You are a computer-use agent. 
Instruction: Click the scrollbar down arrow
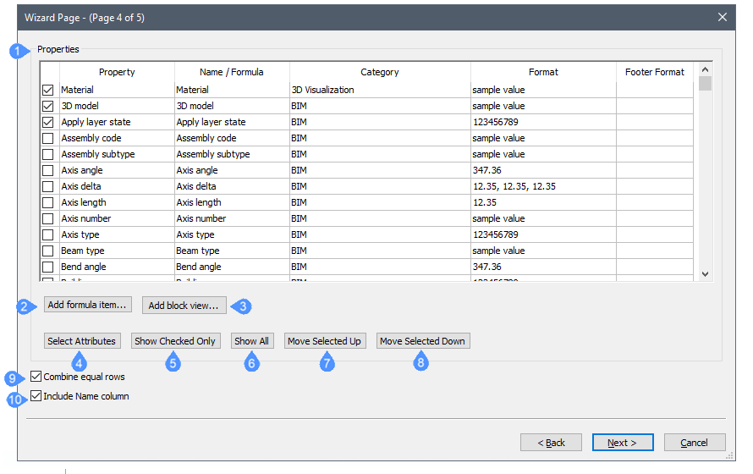coord(705,274)
